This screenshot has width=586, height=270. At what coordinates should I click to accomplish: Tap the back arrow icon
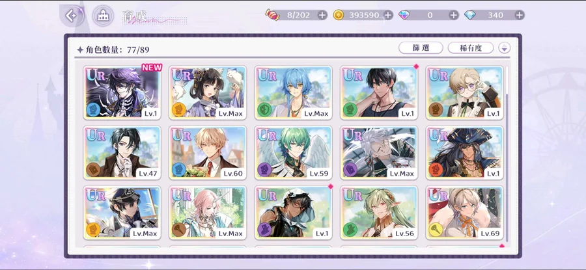coord(72,16)
